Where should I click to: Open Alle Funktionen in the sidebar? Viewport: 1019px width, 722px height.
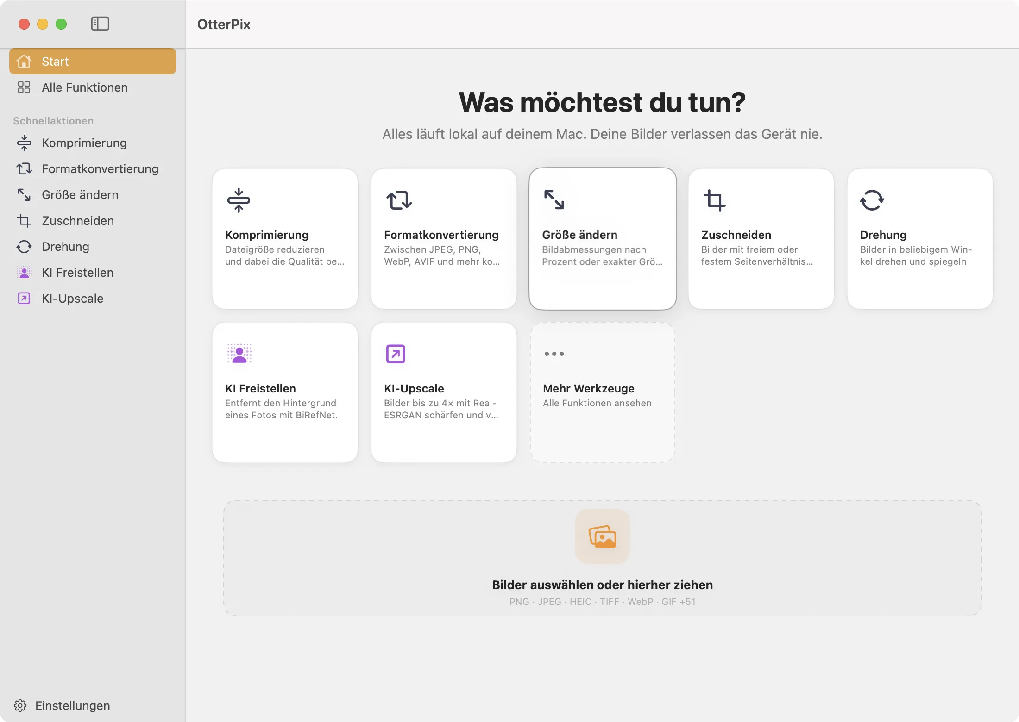[x=93, y=87]
